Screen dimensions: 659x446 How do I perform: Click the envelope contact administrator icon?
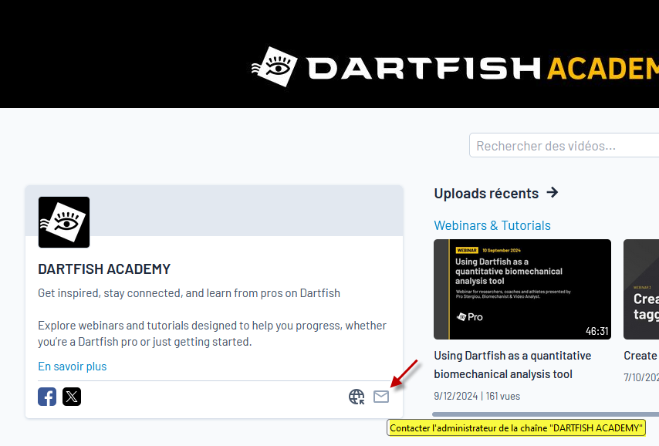tap(381, 397)
